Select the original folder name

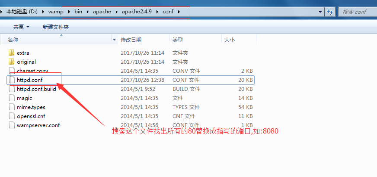pyautogui.click(x=26, y=62)
